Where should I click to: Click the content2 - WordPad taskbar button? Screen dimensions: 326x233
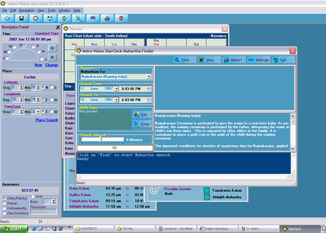(177, 229)
